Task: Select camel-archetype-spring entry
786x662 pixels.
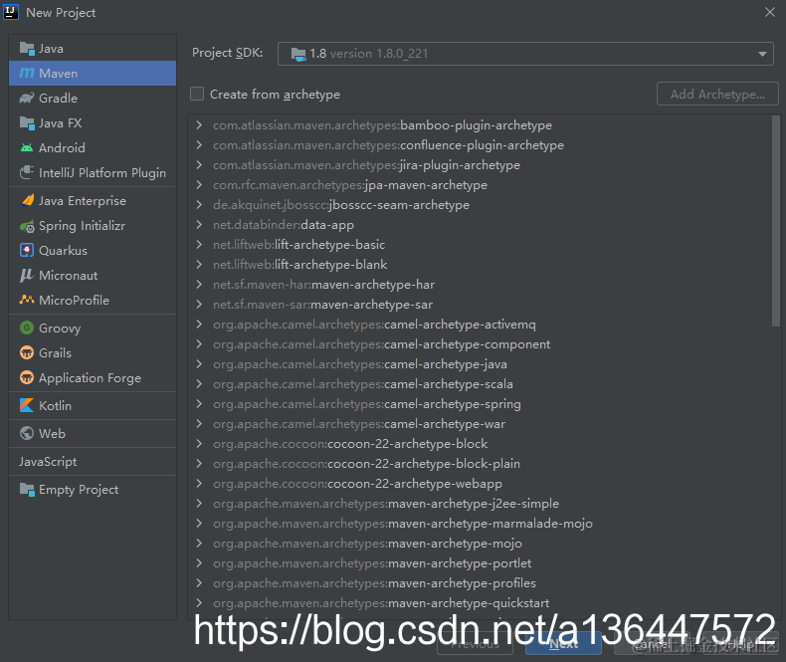Action: pyautogui.click(x=367, y=404)
